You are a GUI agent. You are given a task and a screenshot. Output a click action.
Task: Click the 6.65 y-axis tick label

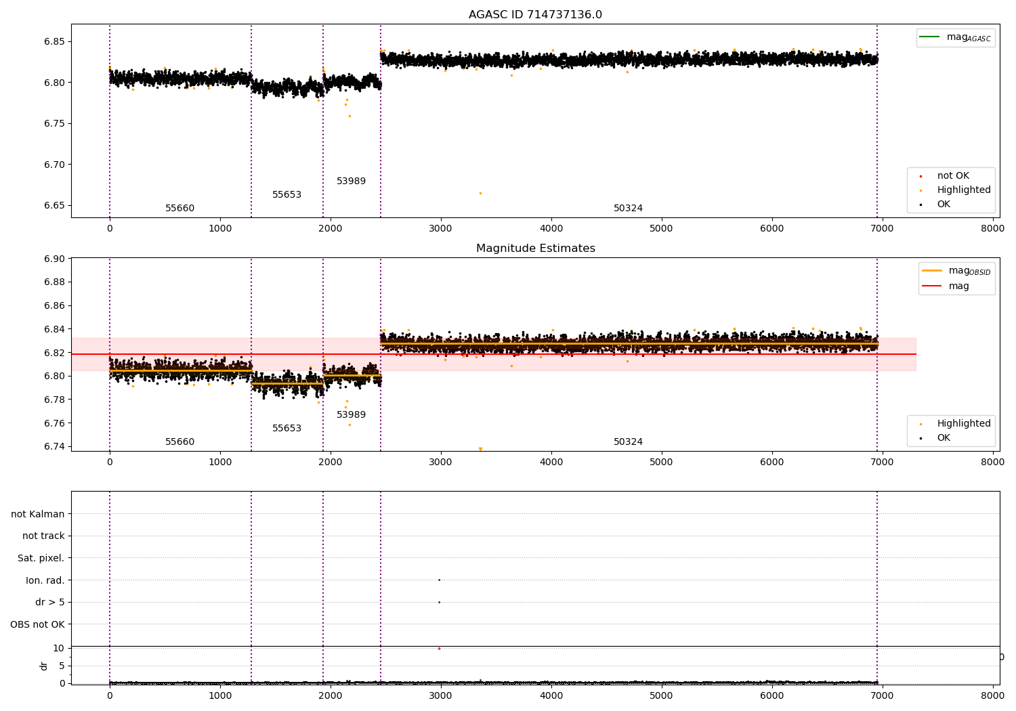coord(54,205)
